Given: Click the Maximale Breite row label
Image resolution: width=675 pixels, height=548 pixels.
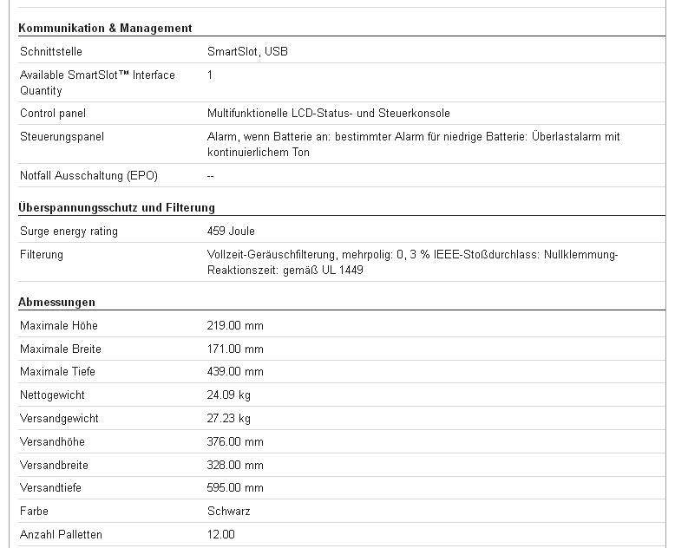Looking at the screenshot, I should point(61,349).
